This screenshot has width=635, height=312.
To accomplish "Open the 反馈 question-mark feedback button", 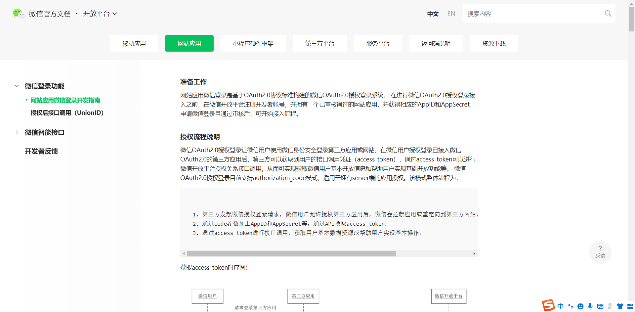I will tap(600, 252).
